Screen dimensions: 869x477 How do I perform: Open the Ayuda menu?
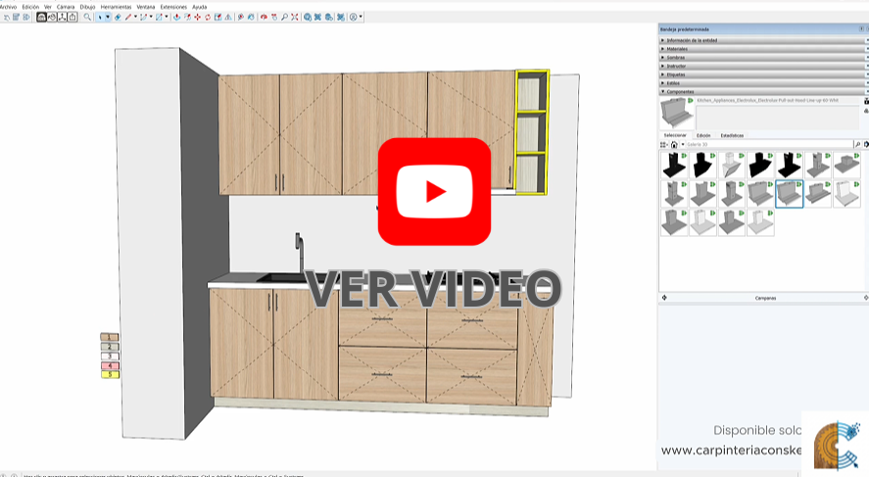[200, 7]
